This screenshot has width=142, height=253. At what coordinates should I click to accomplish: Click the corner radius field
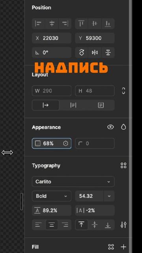click(x=95, y=143)
